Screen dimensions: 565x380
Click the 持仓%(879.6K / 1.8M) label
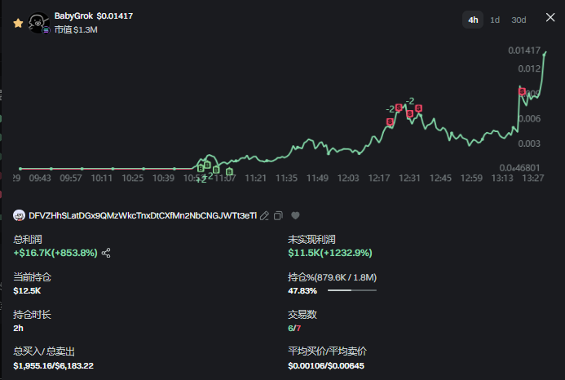click(332, 277)
